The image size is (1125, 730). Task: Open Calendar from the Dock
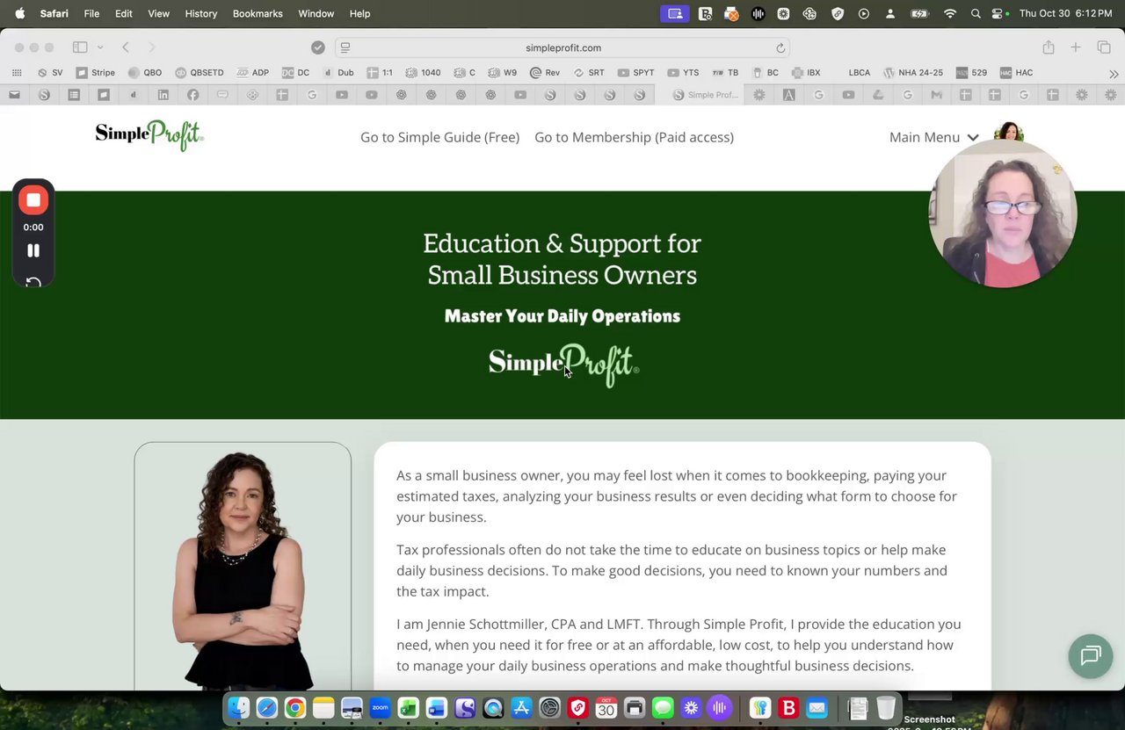tap(606, 707)
